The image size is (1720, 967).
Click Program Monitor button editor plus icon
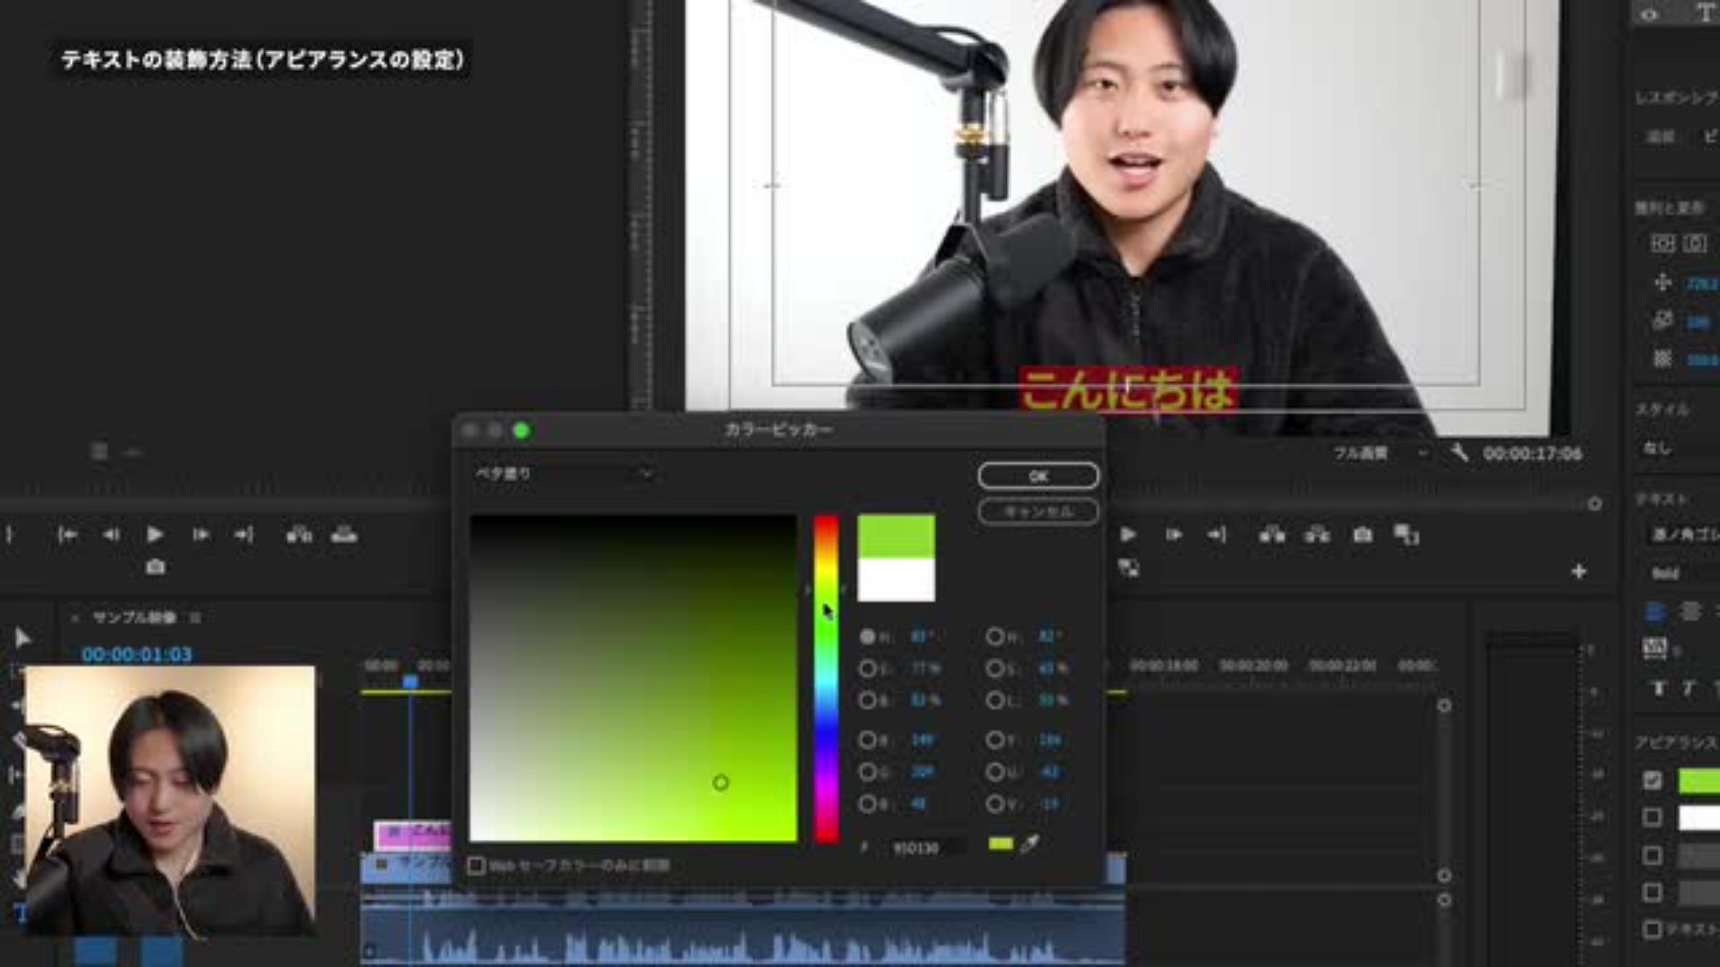click(x=1578, y=571)
